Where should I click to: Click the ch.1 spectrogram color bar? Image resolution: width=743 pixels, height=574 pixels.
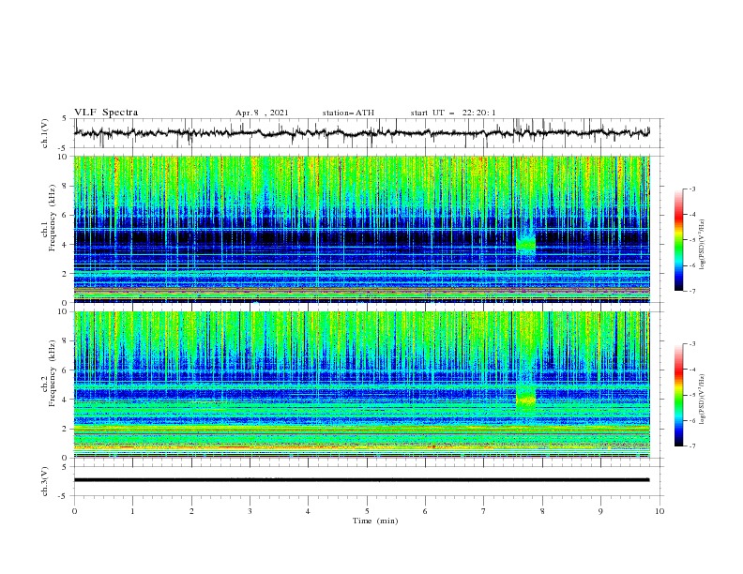pos(678,240)
